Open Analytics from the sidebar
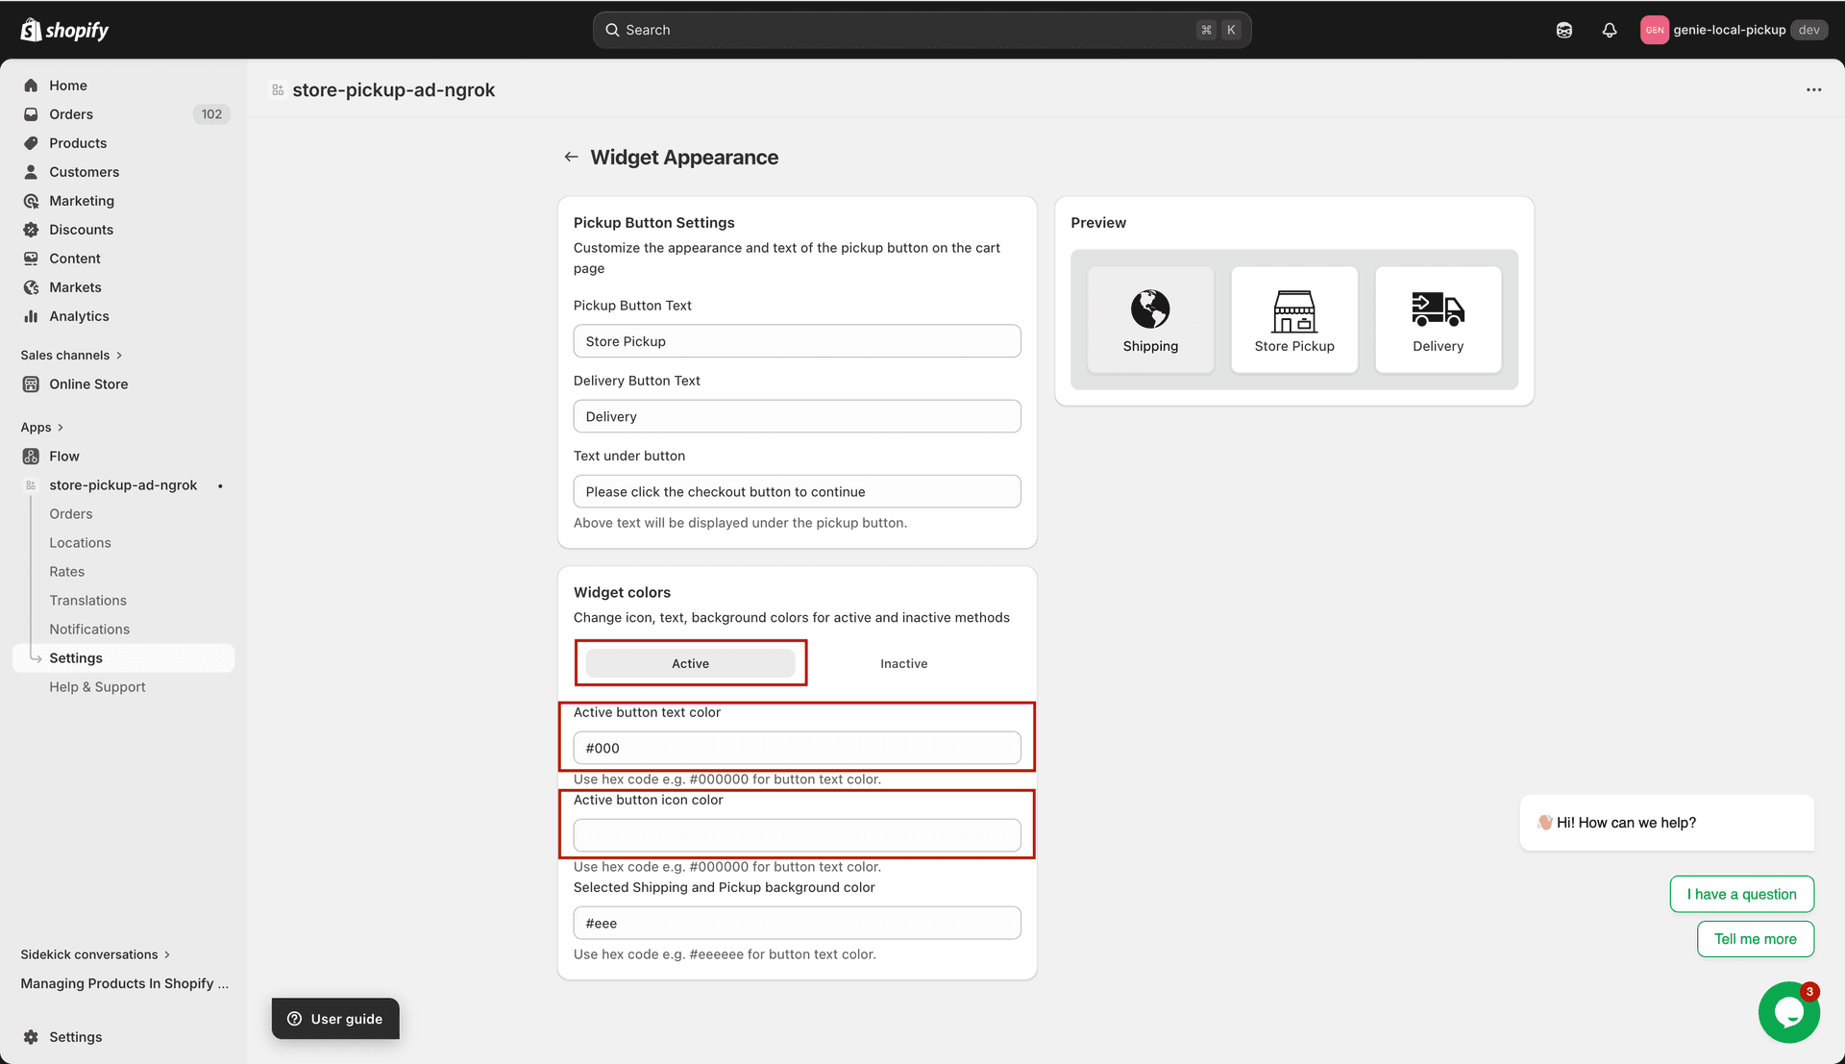The width and height of the screenshot is (1845, 1064). point(79,316)
